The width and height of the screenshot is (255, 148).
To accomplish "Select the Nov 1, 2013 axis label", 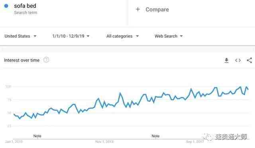I will (x=104, y=142).
